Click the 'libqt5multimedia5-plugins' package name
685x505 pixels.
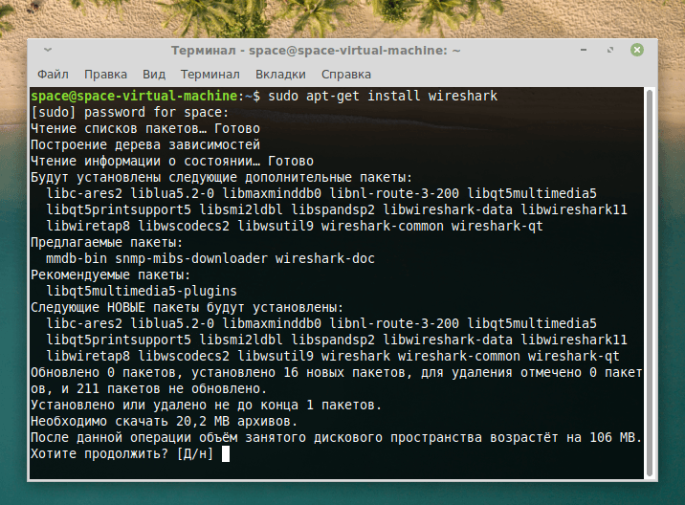pos(142,291)
